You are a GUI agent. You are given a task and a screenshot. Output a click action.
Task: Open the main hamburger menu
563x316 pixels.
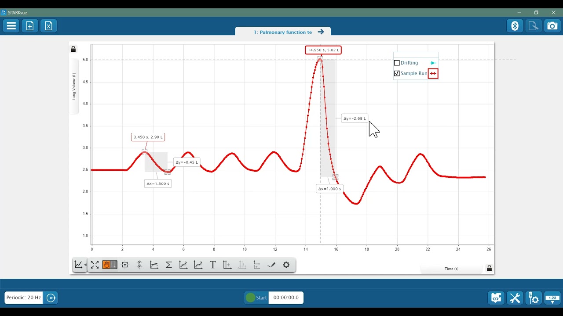click(11, 26)
